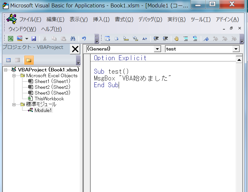Select VBAProject (Book1.xlsm) root item
Screen dimensions: 248x192
click(x=48, y=70)
